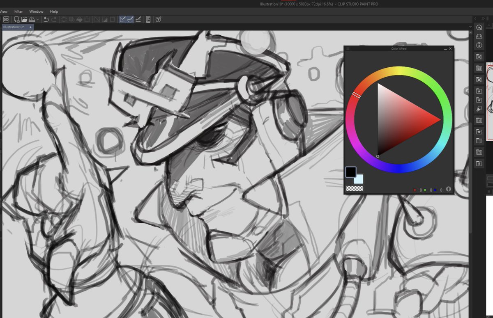Open the Help menu
Image resolution: width=493 pixels, height=318 pixels.
54,11
